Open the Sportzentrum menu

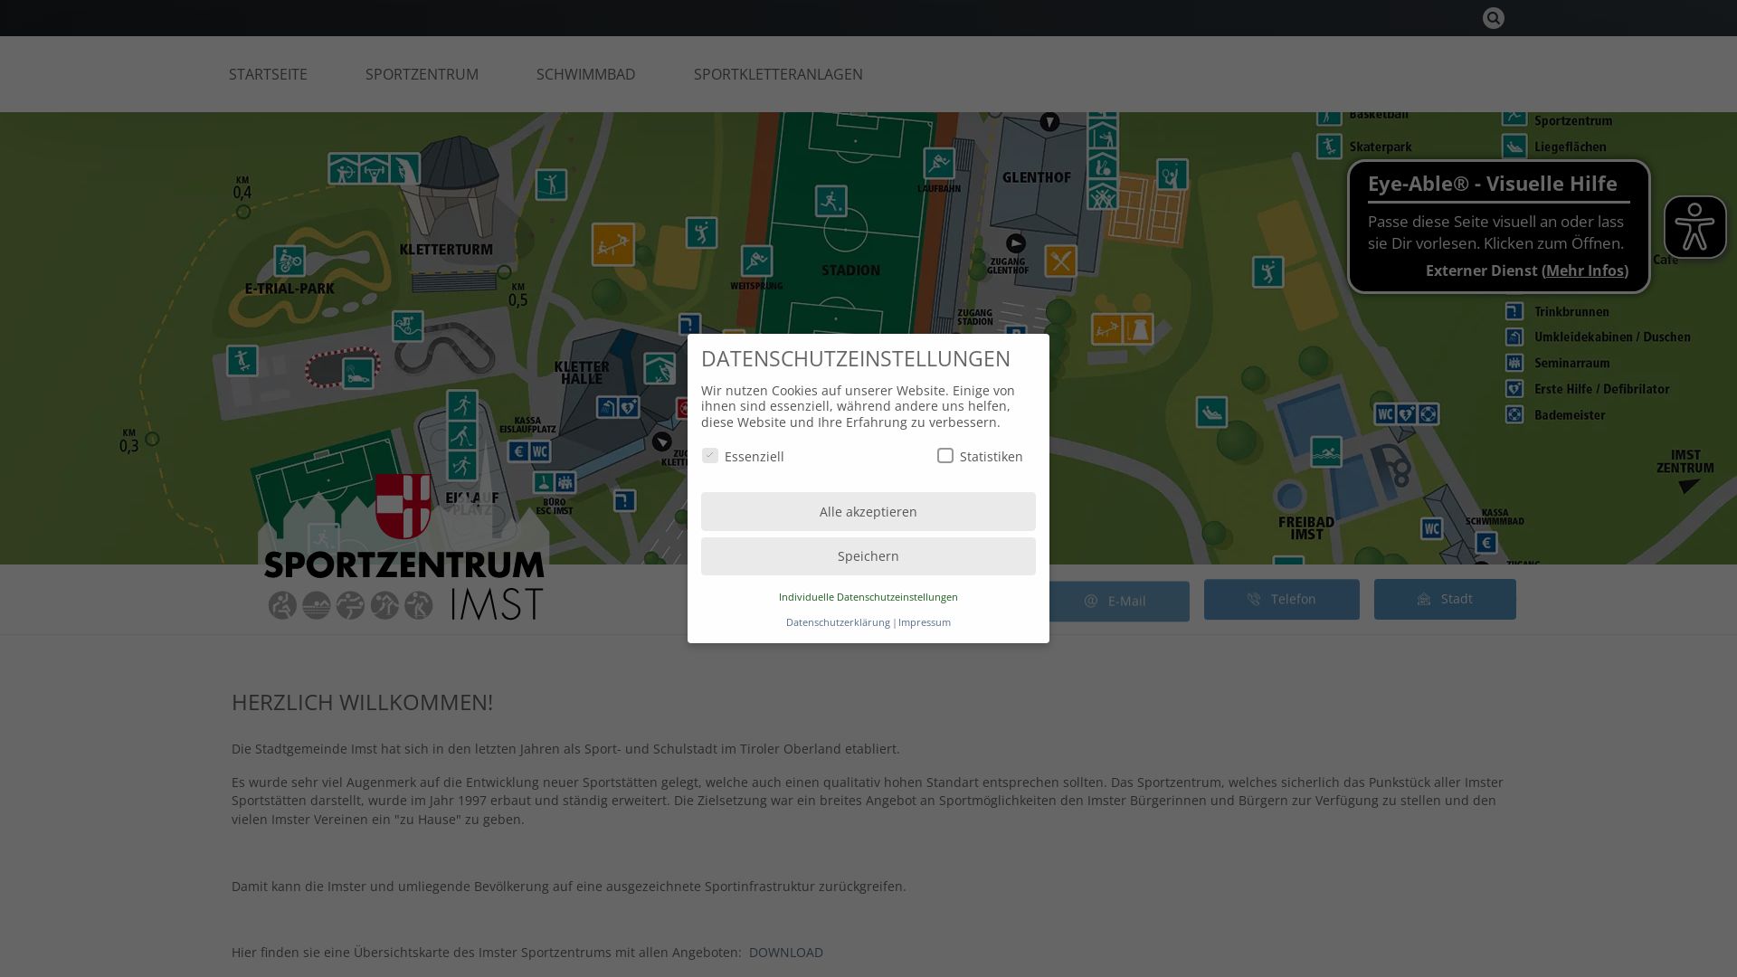click(x=422, y=74)
